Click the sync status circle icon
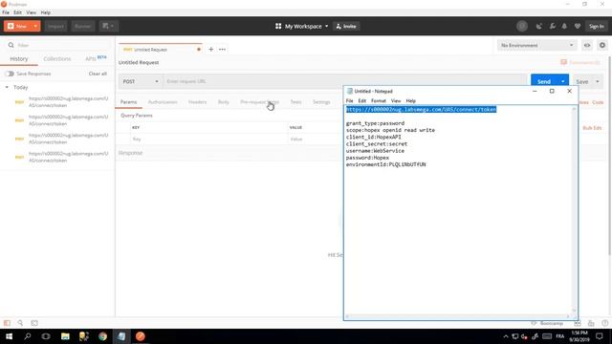The width and height of the screenshot is (612, 344). pyautogui.click(x=522, y=26)
